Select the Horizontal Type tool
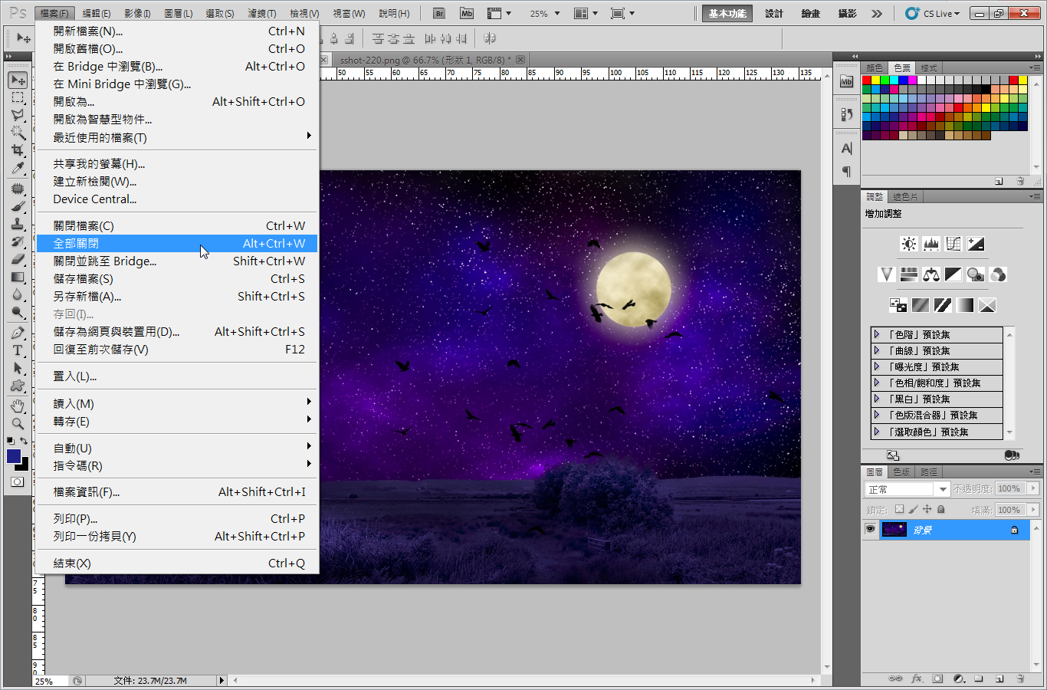Screen dimensions: 1047x690 pos(18,350)
